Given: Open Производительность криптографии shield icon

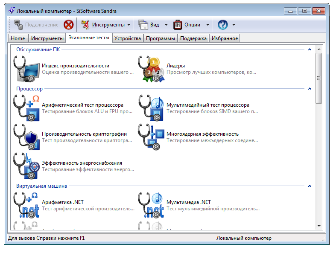Looking at the screenshot, I should (26, 137).
